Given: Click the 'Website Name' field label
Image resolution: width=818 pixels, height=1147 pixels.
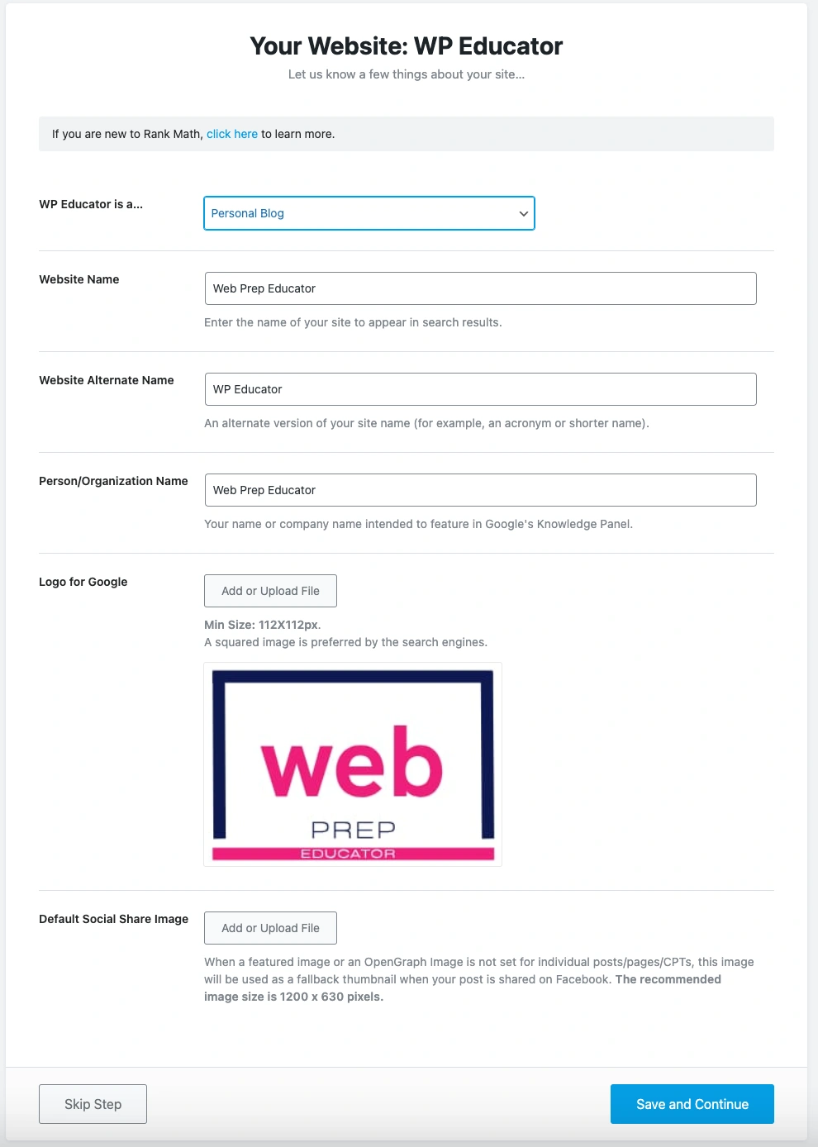Looking at the screenshot, I should (79, 279).
